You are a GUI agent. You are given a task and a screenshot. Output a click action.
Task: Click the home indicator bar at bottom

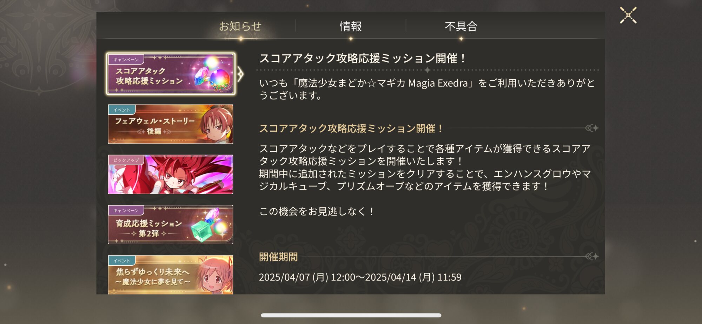tap(351, 315)
